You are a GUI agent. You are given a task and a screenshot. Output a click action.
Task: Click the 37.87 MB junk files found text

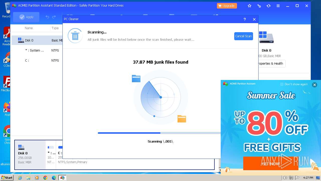(160, 62)
